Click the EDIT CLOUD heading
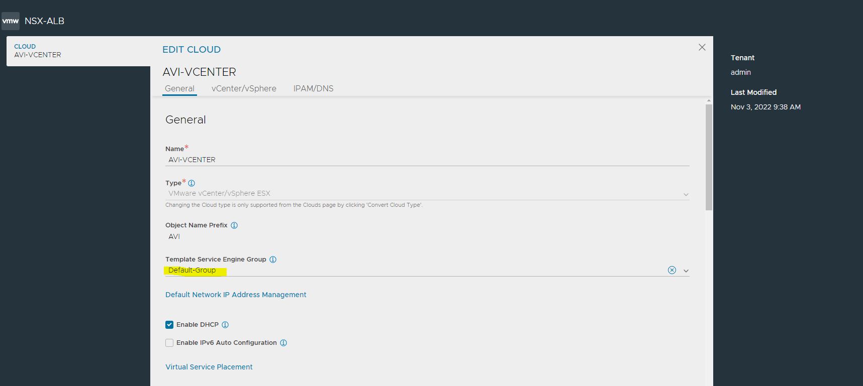The height and width of the screenshot is (386, 863). click(x=191, y=49)
